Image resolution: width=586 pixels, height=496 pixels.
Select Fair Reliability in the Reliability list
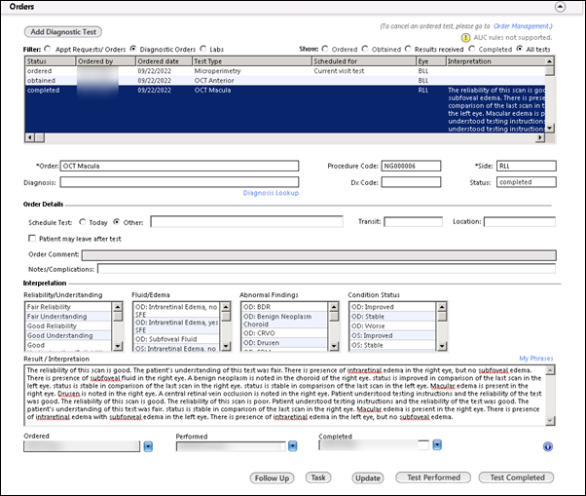[68, 307]
